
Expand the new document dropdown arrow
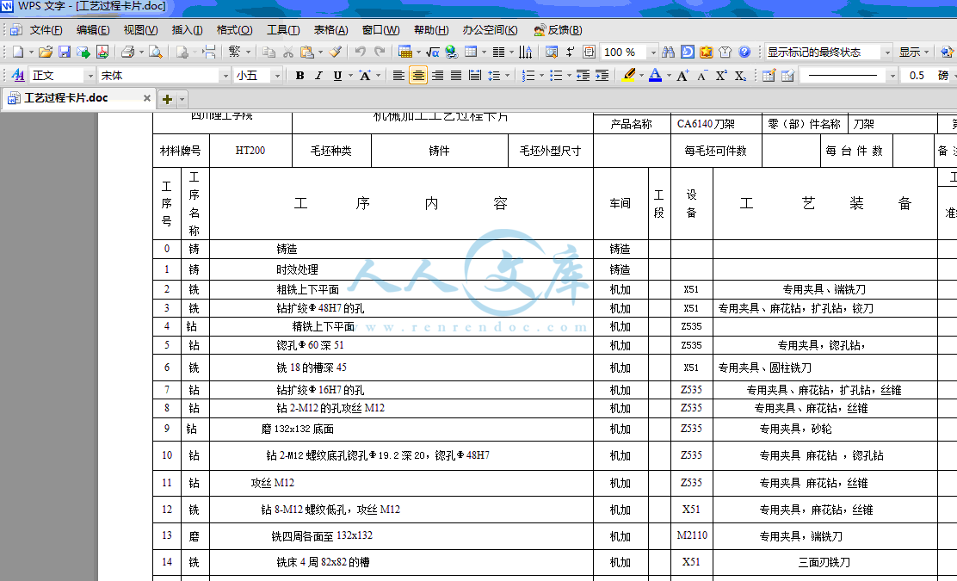click(31, 52)
